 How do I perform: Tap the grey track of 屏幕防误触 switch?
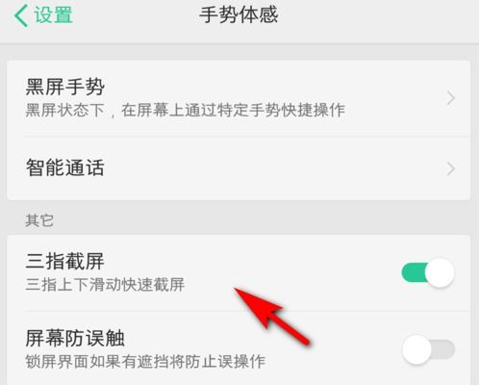point(443,349)
